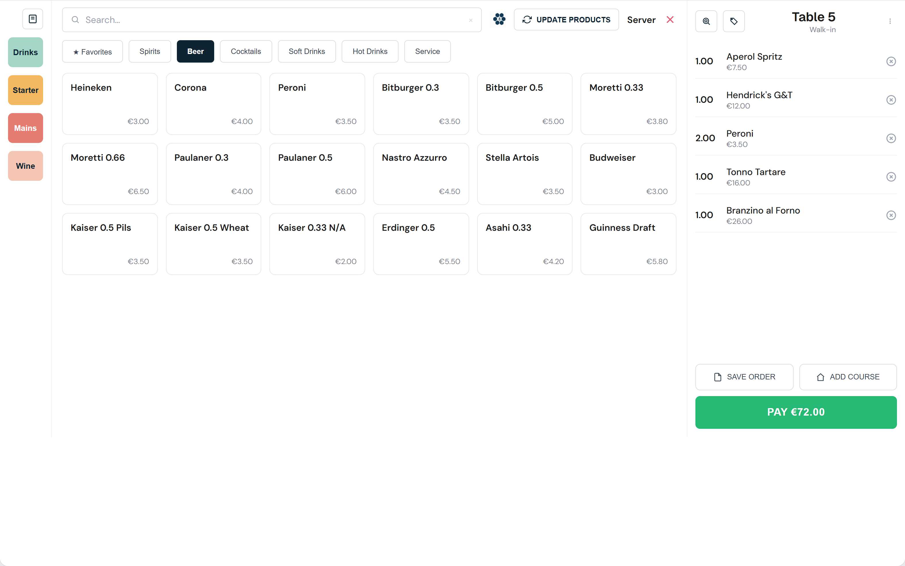
Task: Click the red X next to Server
Action: point(670,20)
